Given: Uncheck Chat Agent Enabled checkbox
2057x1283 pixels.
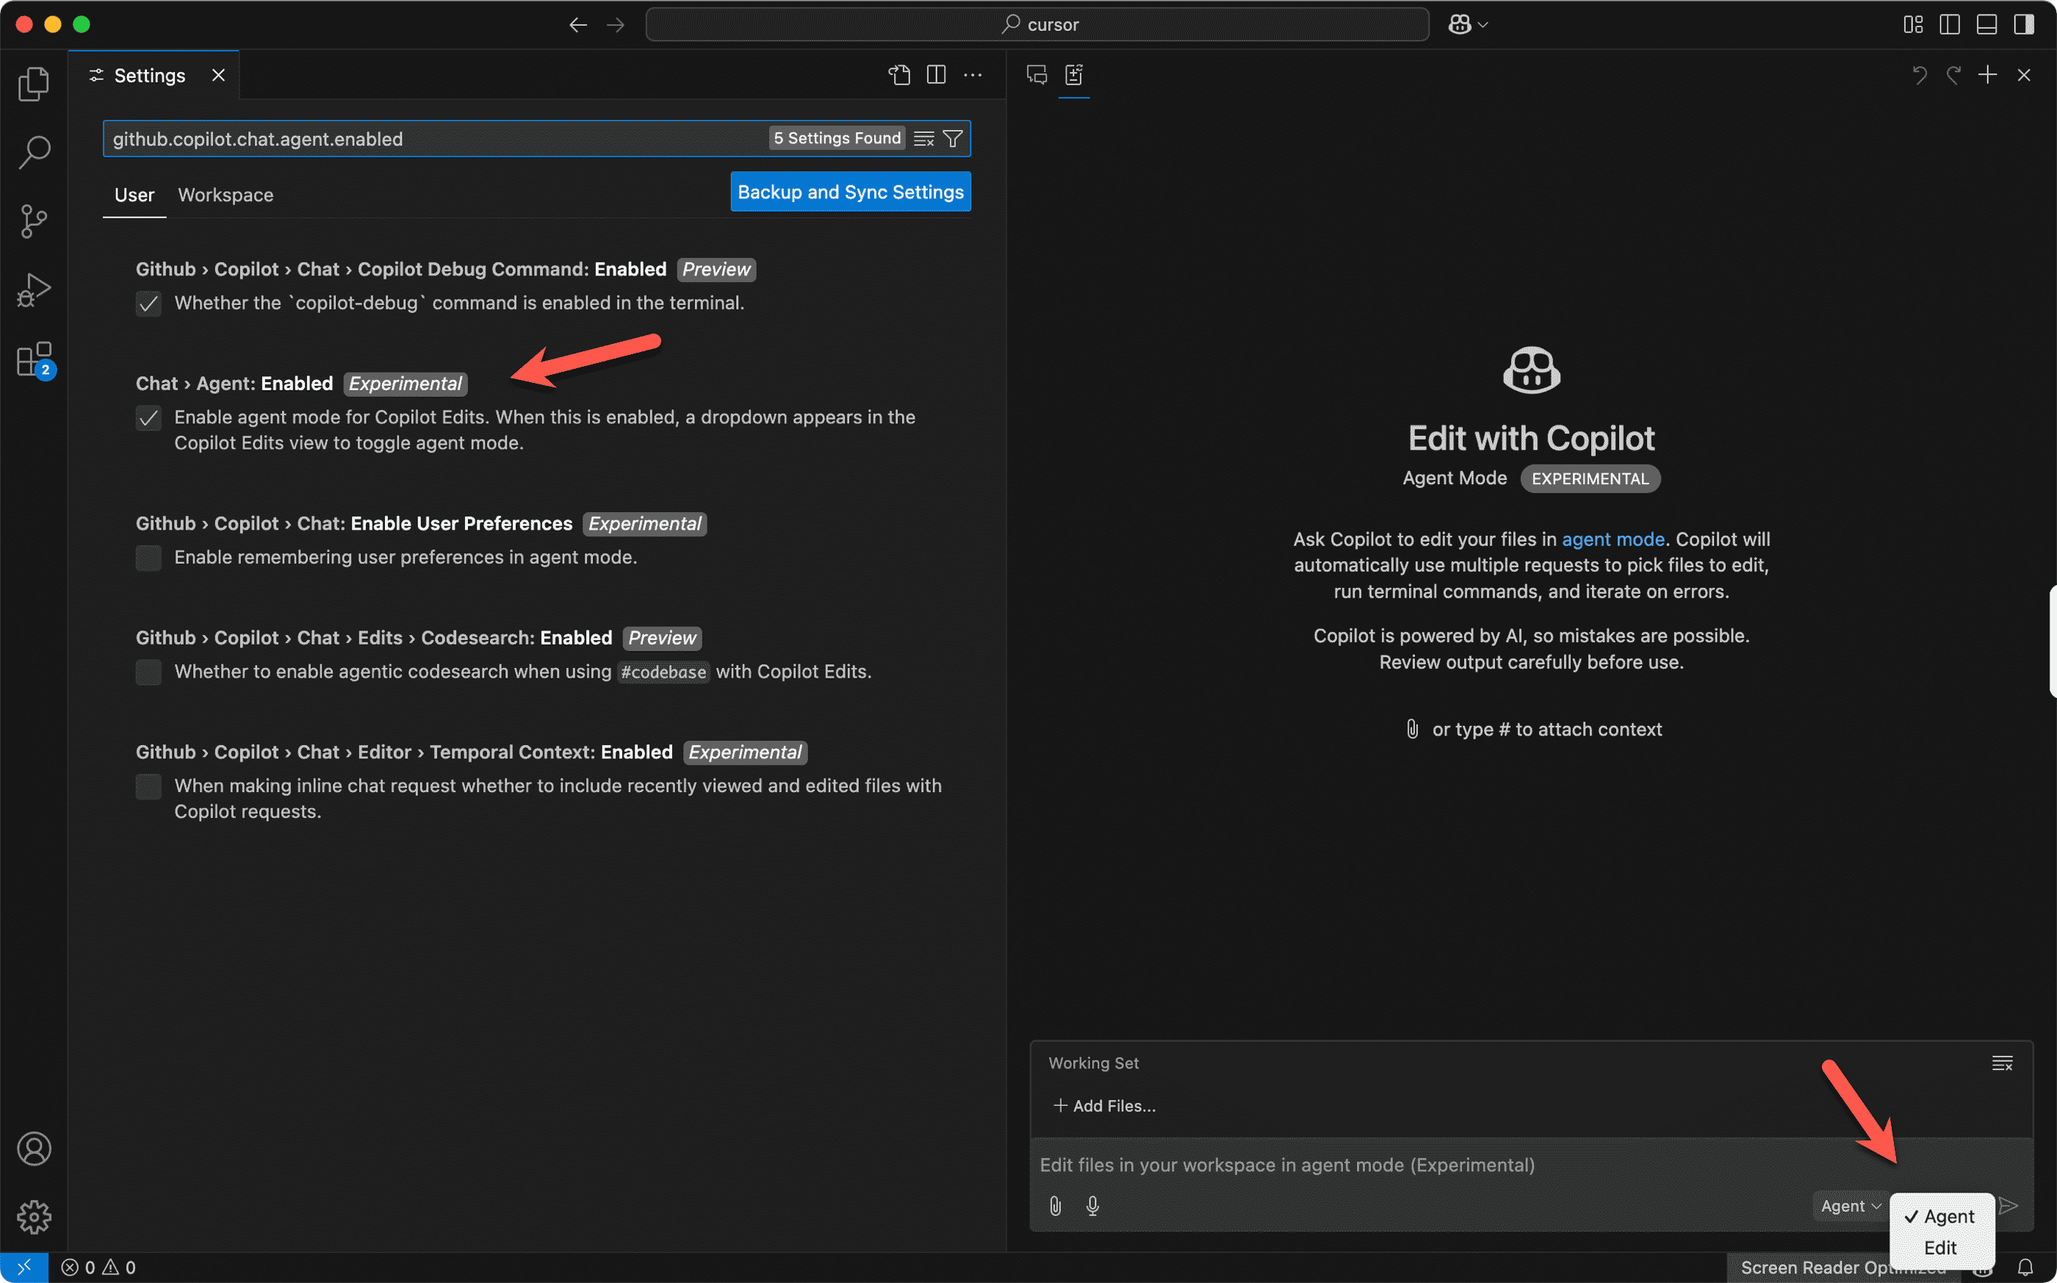Looking at the screenshot, I should tap(148, 417).
